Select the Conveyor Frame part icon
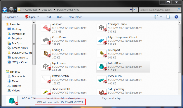The height and width of the screenshot is (108, 183). tap(102, 28)
